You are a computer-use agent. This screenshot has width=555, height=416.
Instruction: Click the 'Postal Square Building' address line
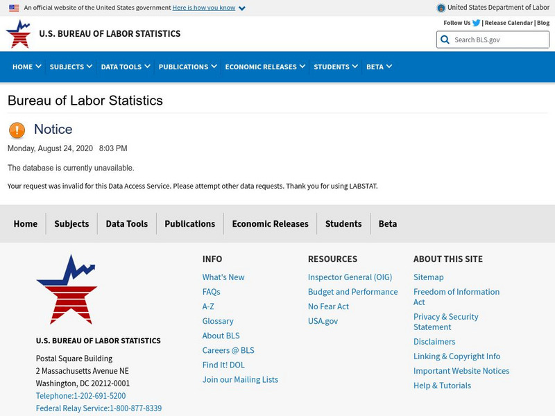74,358
